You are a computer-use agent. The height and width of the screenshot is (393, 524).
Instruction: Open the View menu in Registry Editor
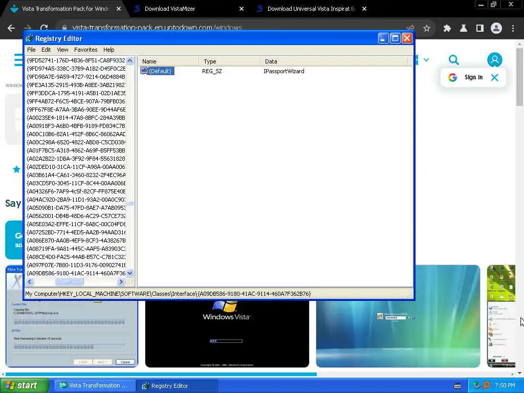coord(62,50)
